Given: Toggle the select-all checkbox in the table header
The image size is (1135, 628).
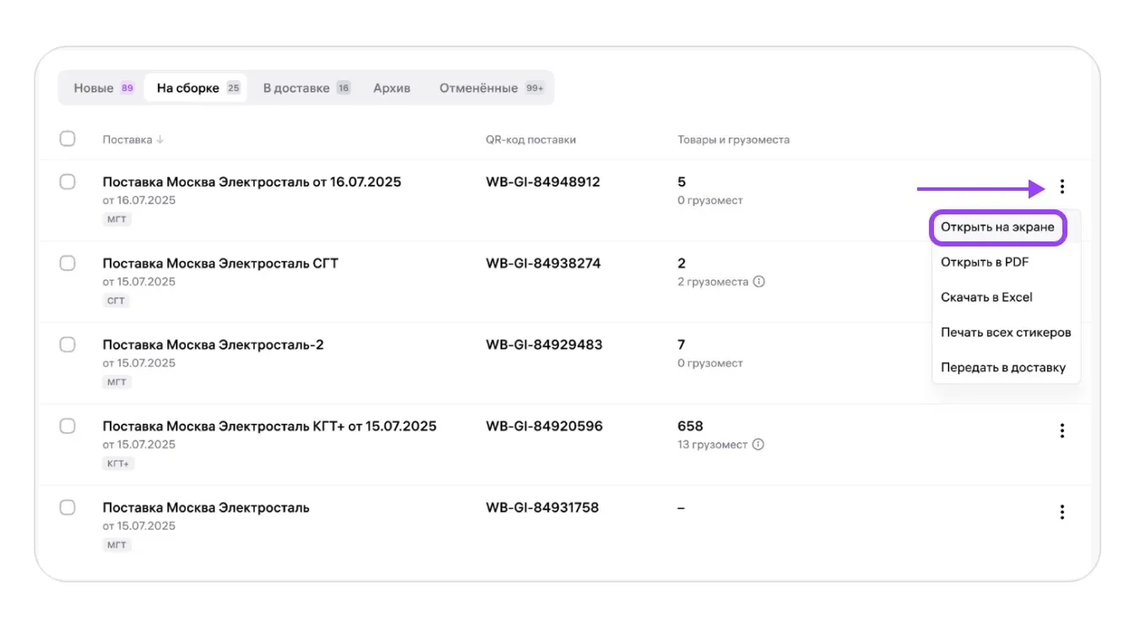Looking at the screenshot, I should tap(68, 139).
